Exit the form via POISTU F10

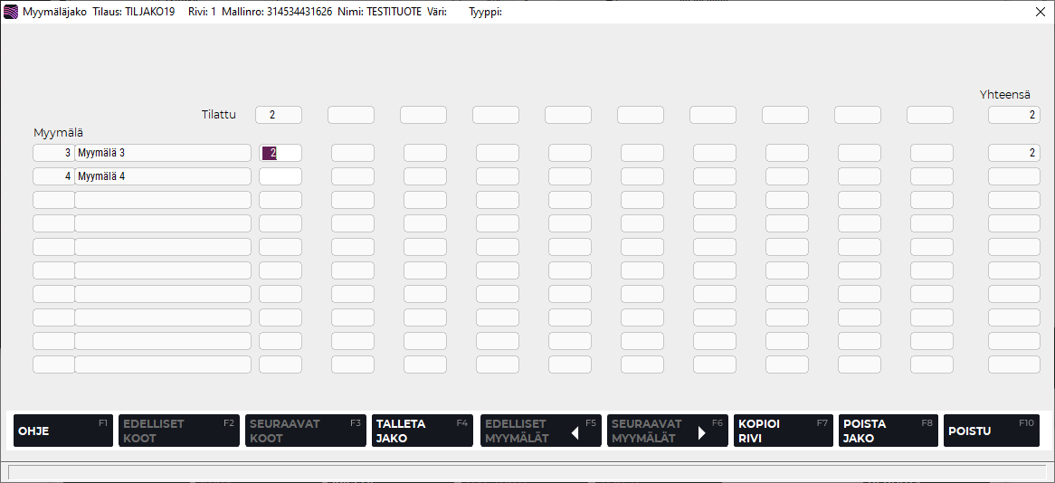tap(991, 431)
